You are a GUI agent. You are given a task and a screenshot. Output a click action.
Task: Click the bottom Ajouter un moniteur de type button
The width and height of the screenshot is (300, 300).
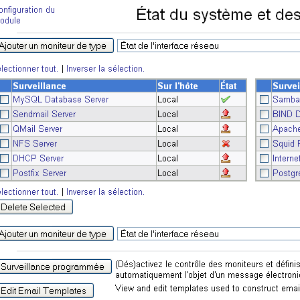pyautogui.click(x=56, y=234)
